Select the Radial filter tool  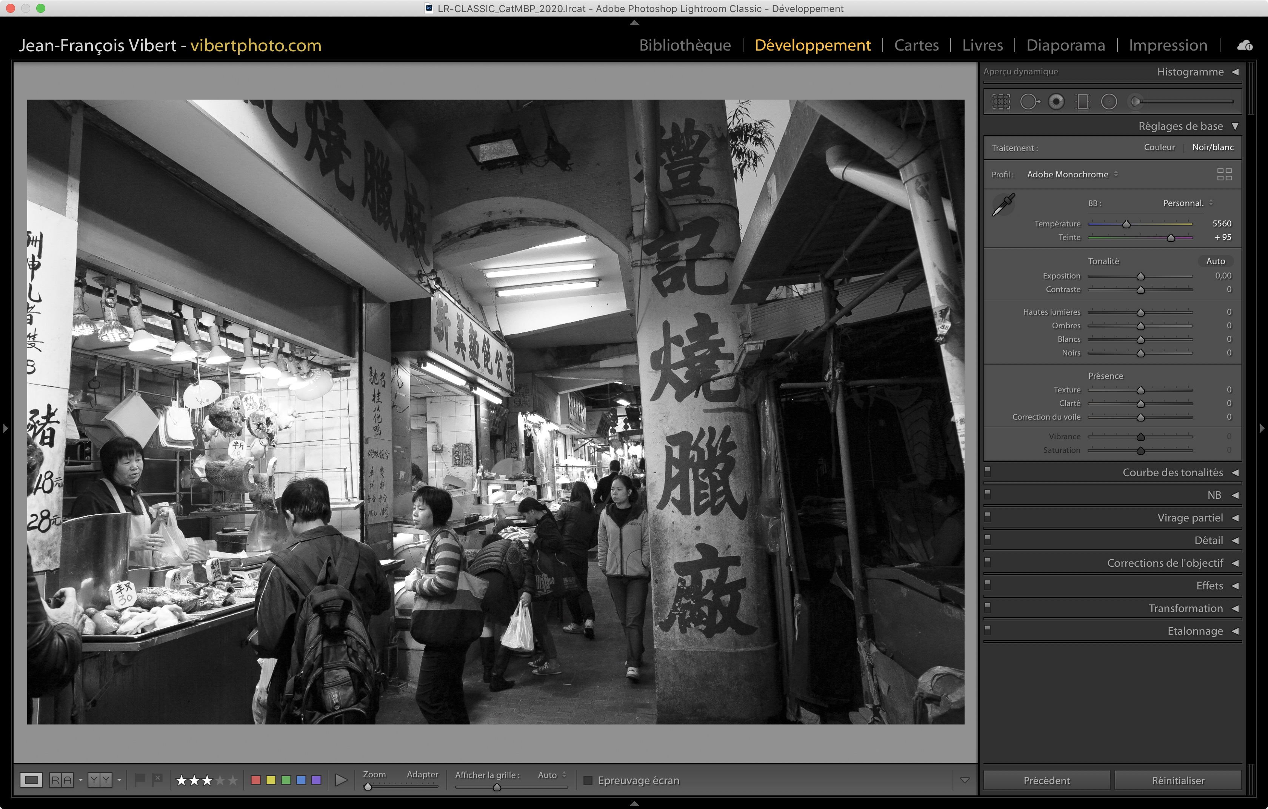click(1109, 101)
